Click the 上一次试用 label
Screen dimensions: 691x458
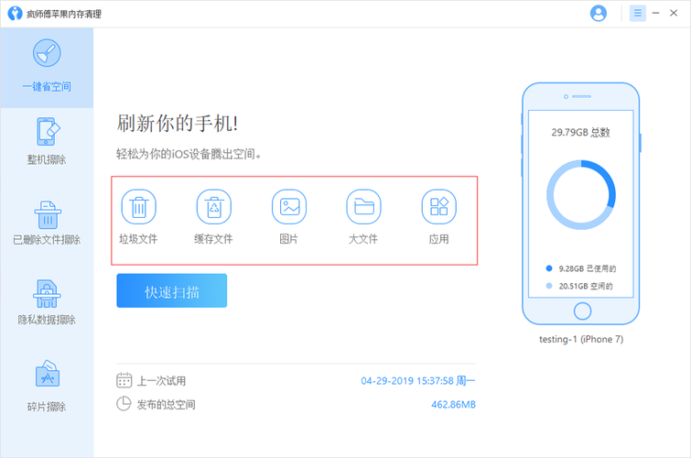pos(161,381)
